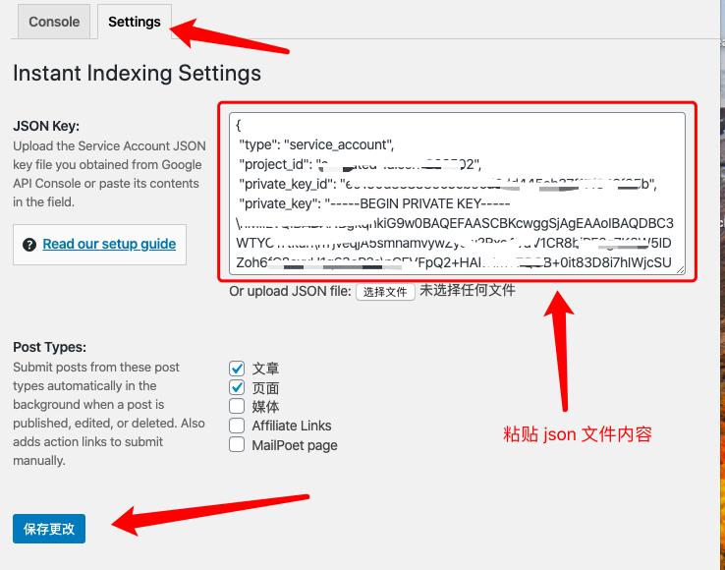725x570 pixels.
Task: Click the help question mark icon
Action: click(x=29, y=245)
